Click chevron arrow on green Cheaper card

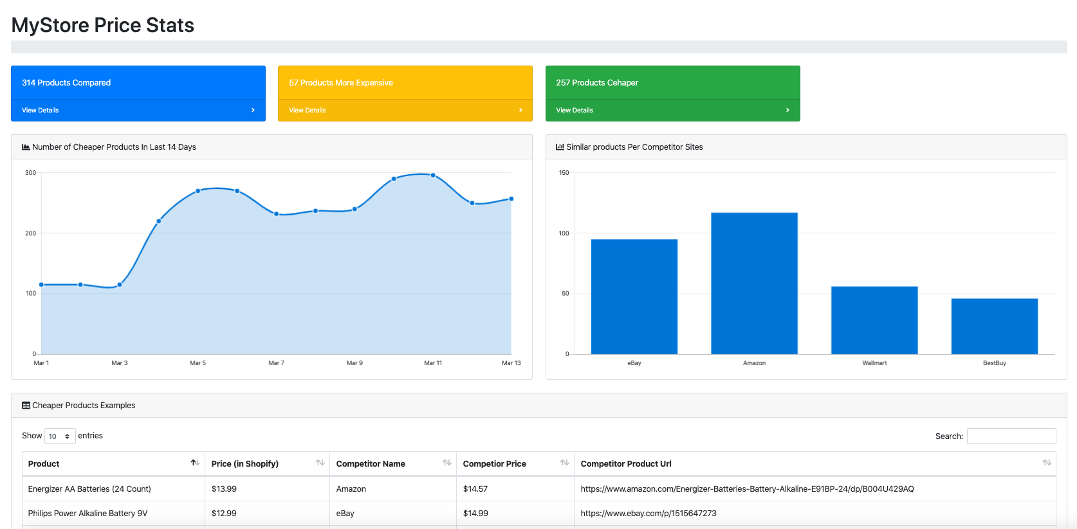click(x=787, y=111)
